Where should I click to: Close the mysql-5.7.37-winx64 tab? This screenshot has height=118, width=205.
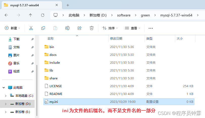click(57, 5)
